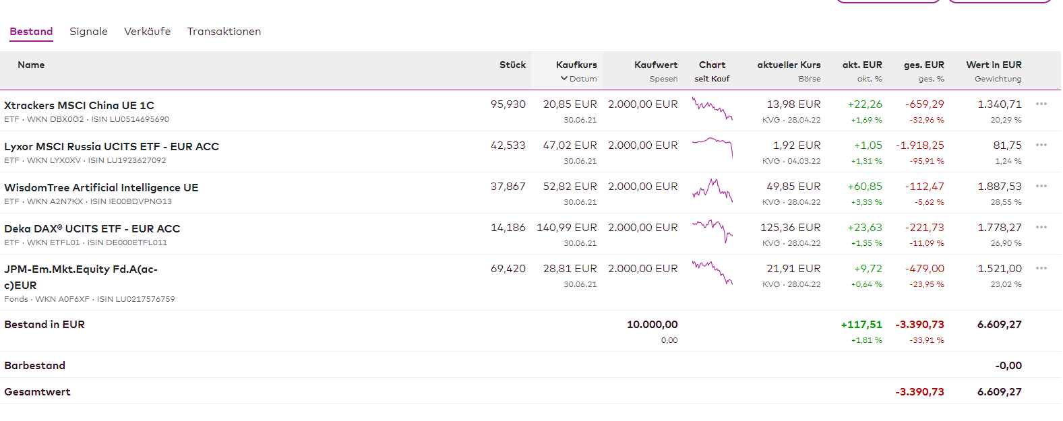Sort table by Kaufkurs column header
The image size is (1063, 421).
[x=576, y=65]
